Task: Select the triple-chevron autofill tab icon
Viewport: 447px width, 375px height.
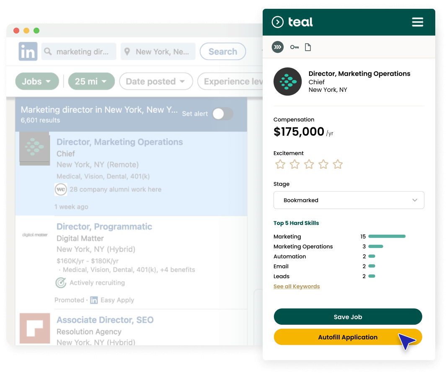Action: [x=277, y=47]
